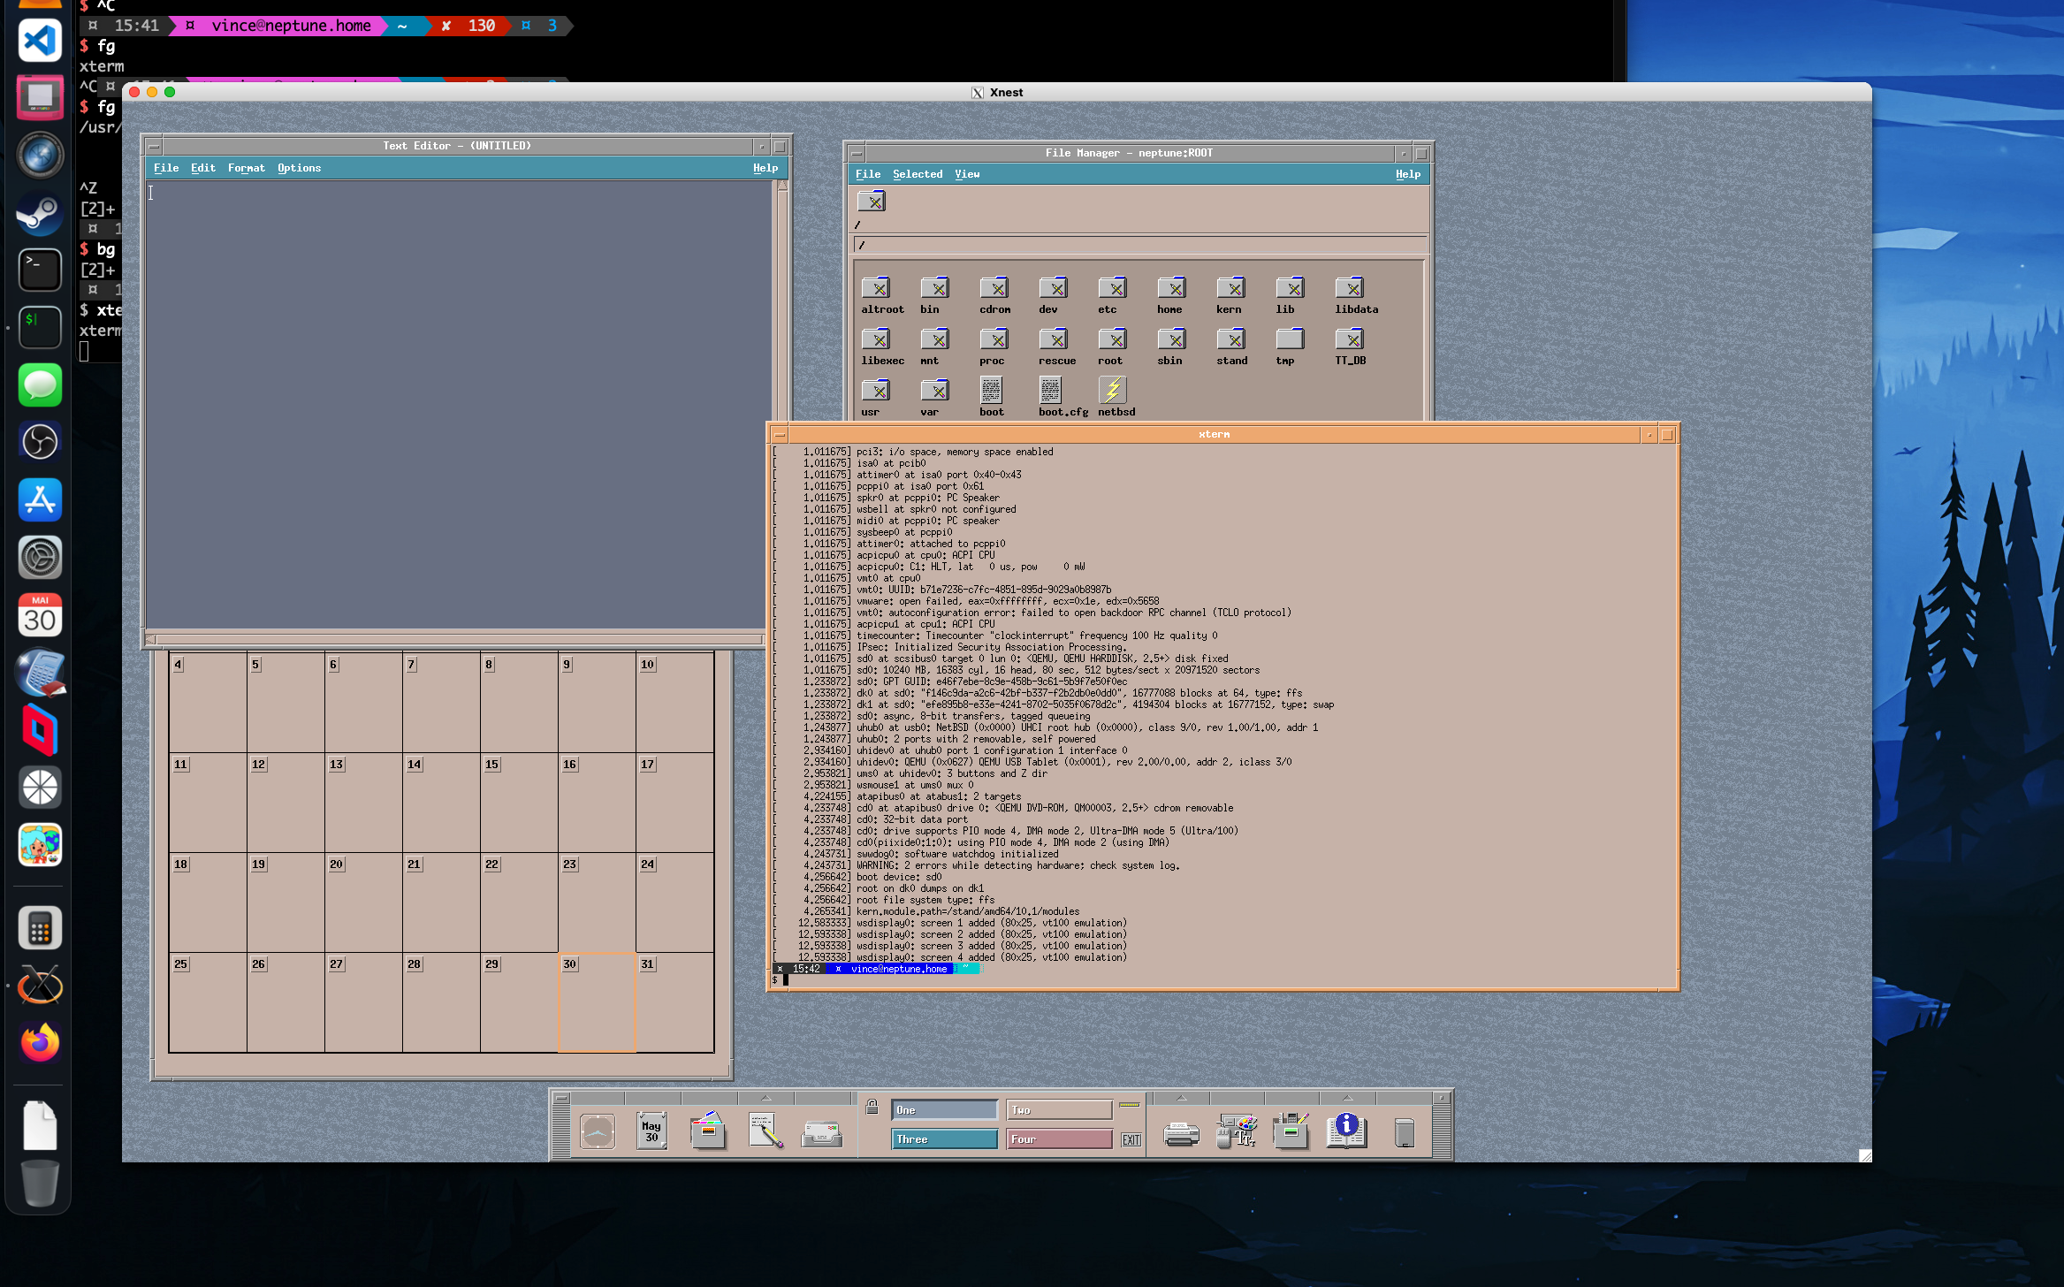Click the lock screen padlock icon
Viewport: 2064px width, 1287px height.
click(872, 1107)
